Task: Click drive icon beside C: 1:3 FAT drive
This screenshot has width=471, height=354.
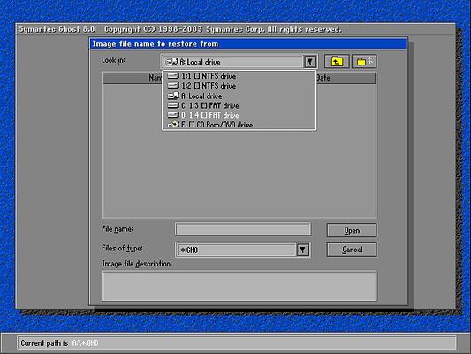Action: click(x=173, y=105)
